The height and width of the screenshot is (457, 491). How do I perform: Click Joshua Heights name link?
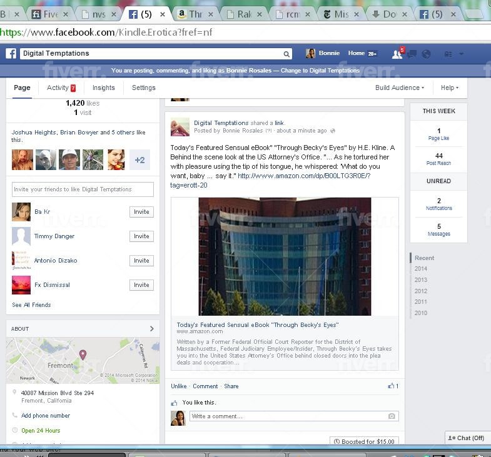(x=34, y=133)
